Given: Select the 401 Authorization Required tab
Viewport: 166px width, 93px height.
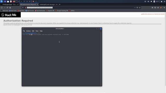Looking at the screenshot, I should 28,5.
